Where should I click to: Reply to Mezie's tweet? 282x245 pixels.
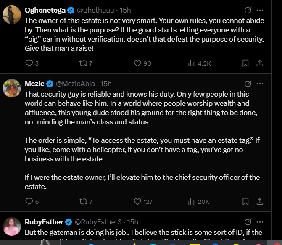coord(29,202)
